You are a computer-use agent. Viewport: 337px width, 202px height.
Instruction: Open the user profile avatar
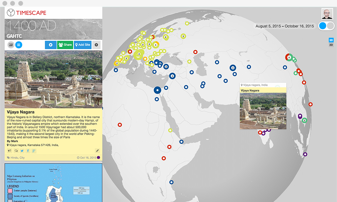(327, 14)
